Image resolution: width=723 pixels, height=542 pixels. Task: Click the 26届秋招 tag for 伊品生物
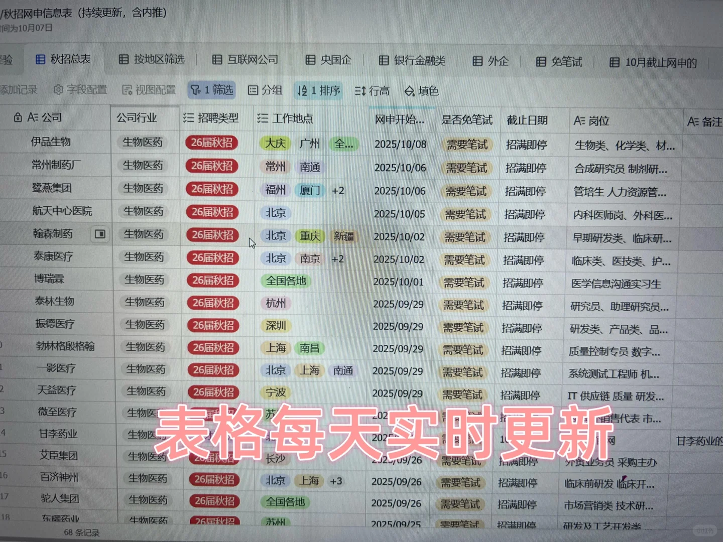[x=212, y=143]
